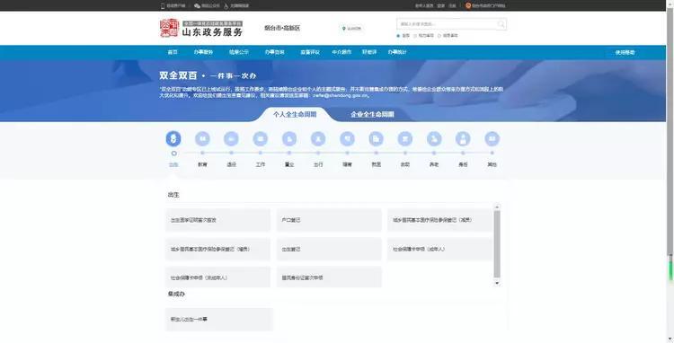The width and height of the screenshot is (674, 343).
Task: Click the 出行 (travel) life-stage icon
Action: tap(318, 138)
